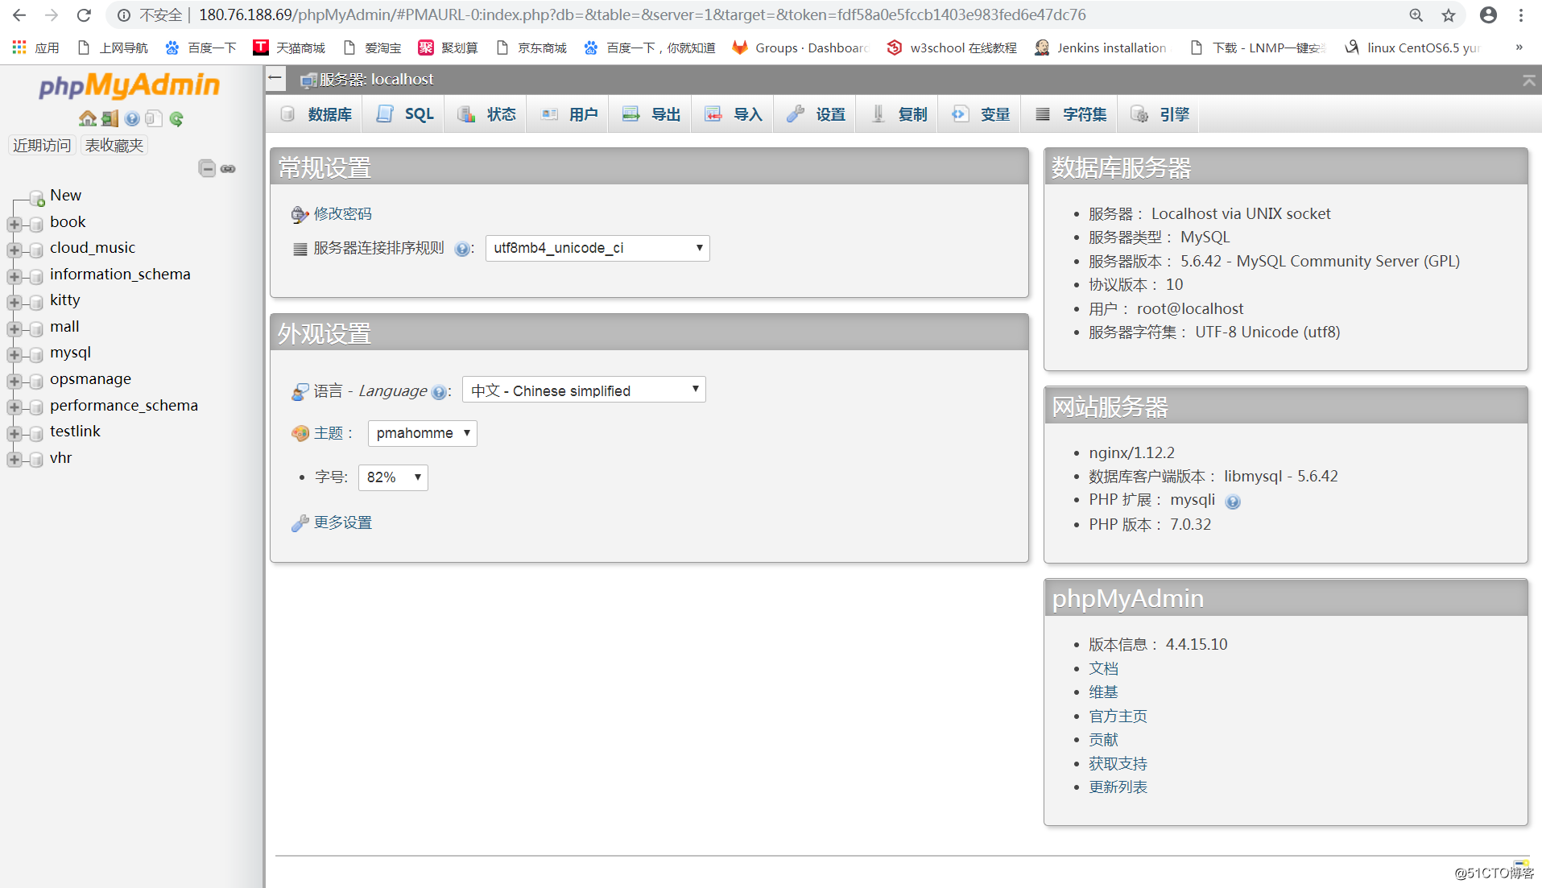This screenshot has height=888, width=1542.
Task: Click mysql database icon in tree
Action: click(36, 354)
